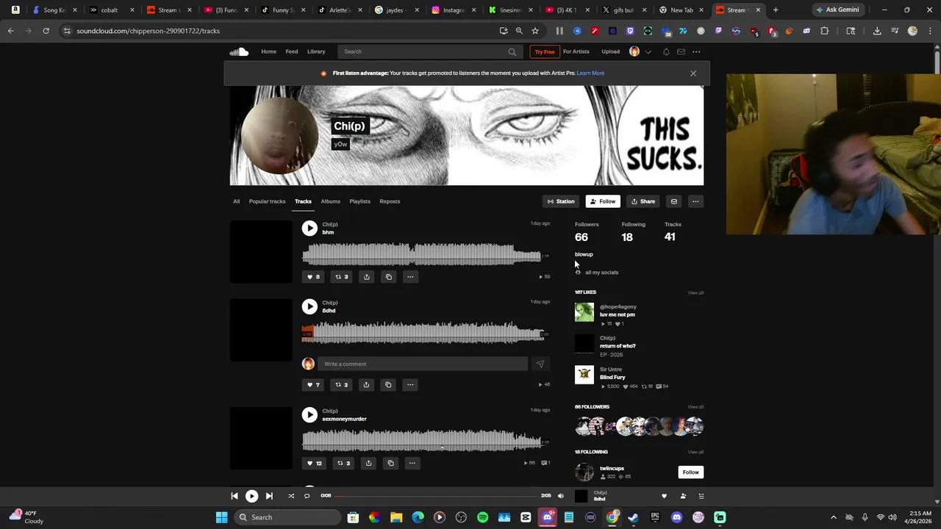Open Spotify from the taskbar

click(x=482, y=517)
